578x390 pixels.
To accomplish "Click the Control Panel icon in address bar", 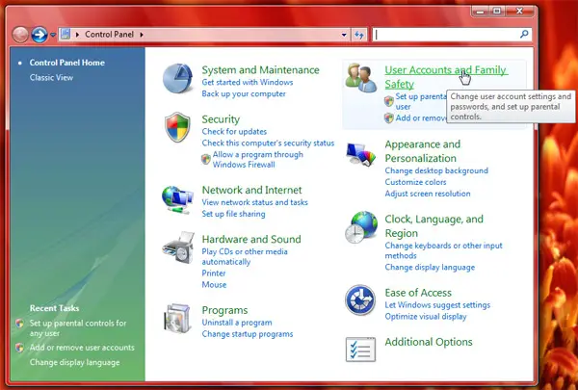I will [66, 35].
